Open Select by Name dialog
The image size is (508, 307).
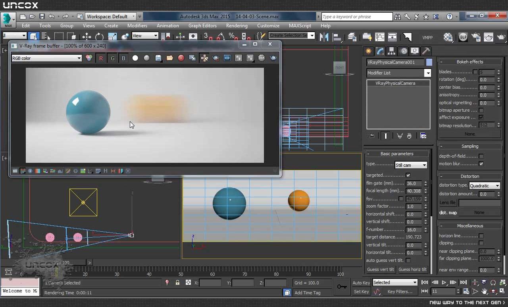[45, 36]
